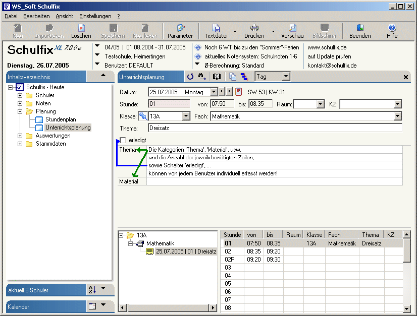Screen dimensions: 417x316
Task: Open the school year 04/05 dropdown arrow
Action: click(x=97, y=46)
